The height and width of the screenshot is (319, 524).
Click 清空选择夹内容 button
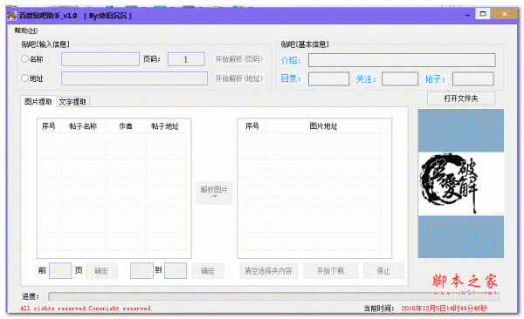[x=268, y=270]
